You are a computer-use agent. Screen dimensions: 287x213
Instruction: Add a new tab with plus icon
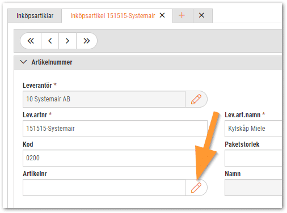182,15
